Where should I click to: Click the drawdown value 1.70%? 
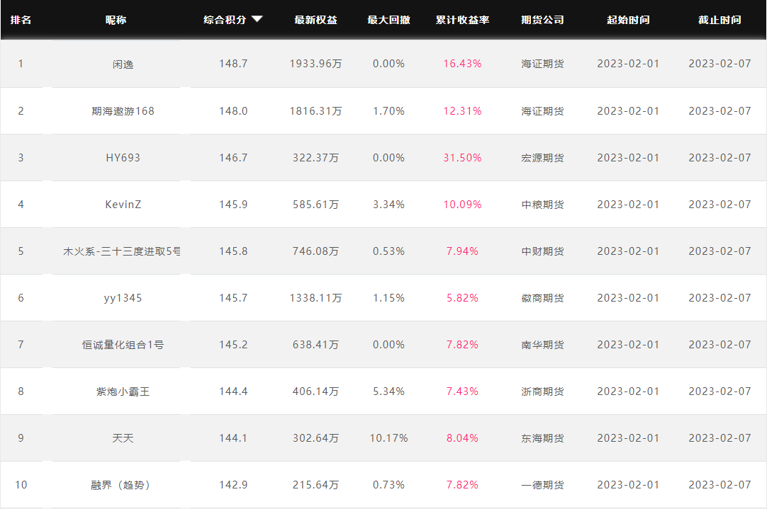389,111
